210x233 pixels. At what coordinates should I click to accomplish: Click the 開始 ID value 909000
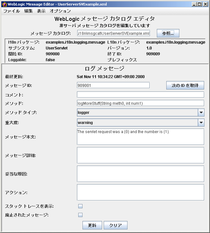coord(52,54)
